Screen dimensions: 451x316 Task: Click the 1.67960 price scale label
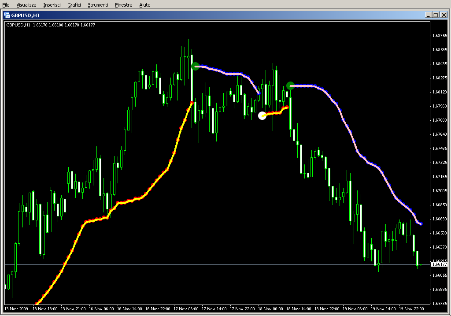(440, 106)
